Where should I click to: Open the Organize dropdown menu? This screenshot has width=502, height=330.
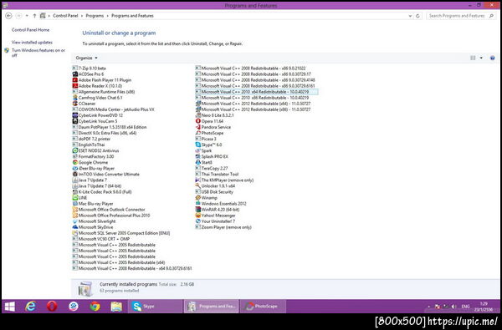tap(86, 58)
